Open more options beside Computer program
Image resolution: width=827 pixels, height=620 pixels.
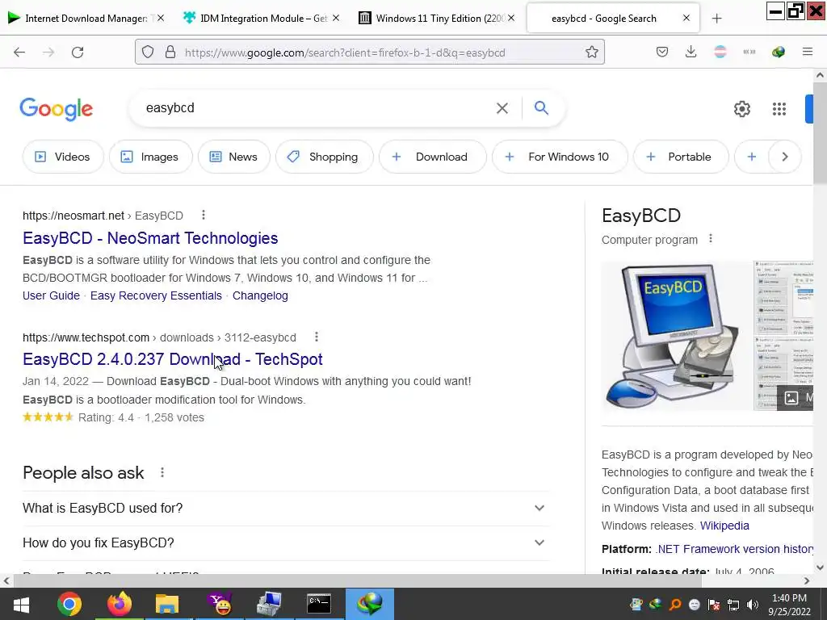tap(711, 239)
